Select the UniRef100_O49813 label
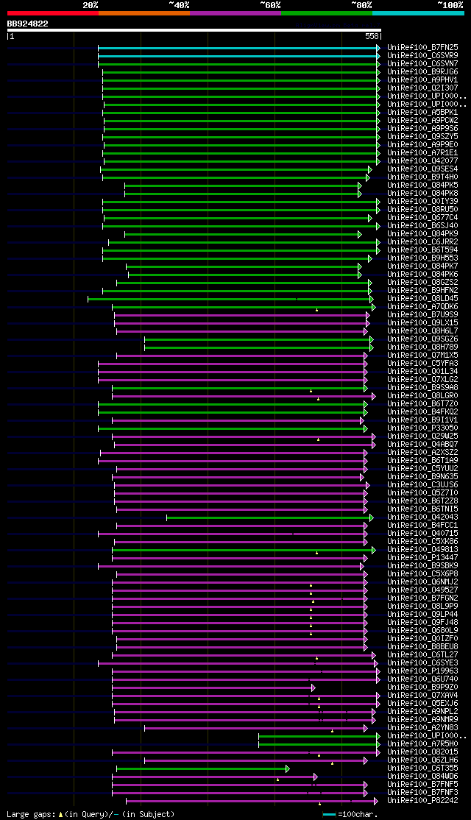The width and height of the screenshot is (471, 820). [422, 551]
